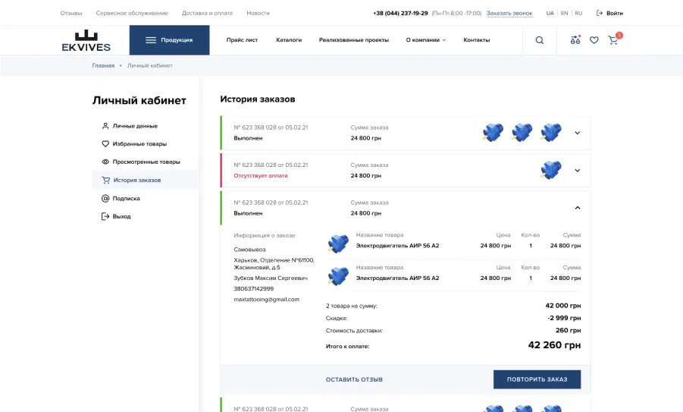Viewport: 683px width, 412px height.
Task: Open Контакты page
Action: [477, 40]
